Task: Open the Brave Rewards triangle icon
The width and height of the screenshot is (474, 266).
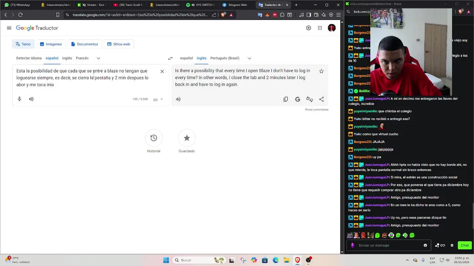Action: pyautogui.click(x=231, y=15)
